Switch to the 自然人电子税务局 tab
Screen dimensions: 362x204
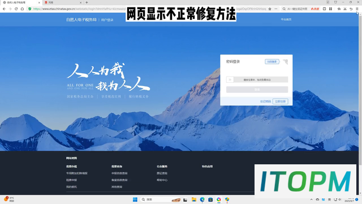[x=21, y=2]
